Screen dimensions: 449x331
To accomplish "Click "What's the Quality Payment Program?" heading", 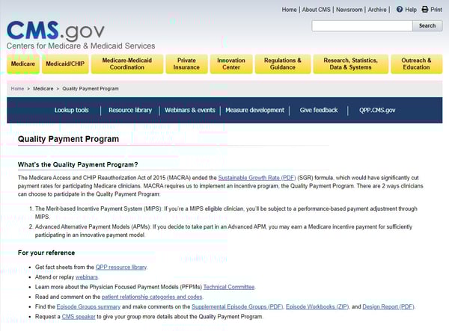I will coord(78,164).
